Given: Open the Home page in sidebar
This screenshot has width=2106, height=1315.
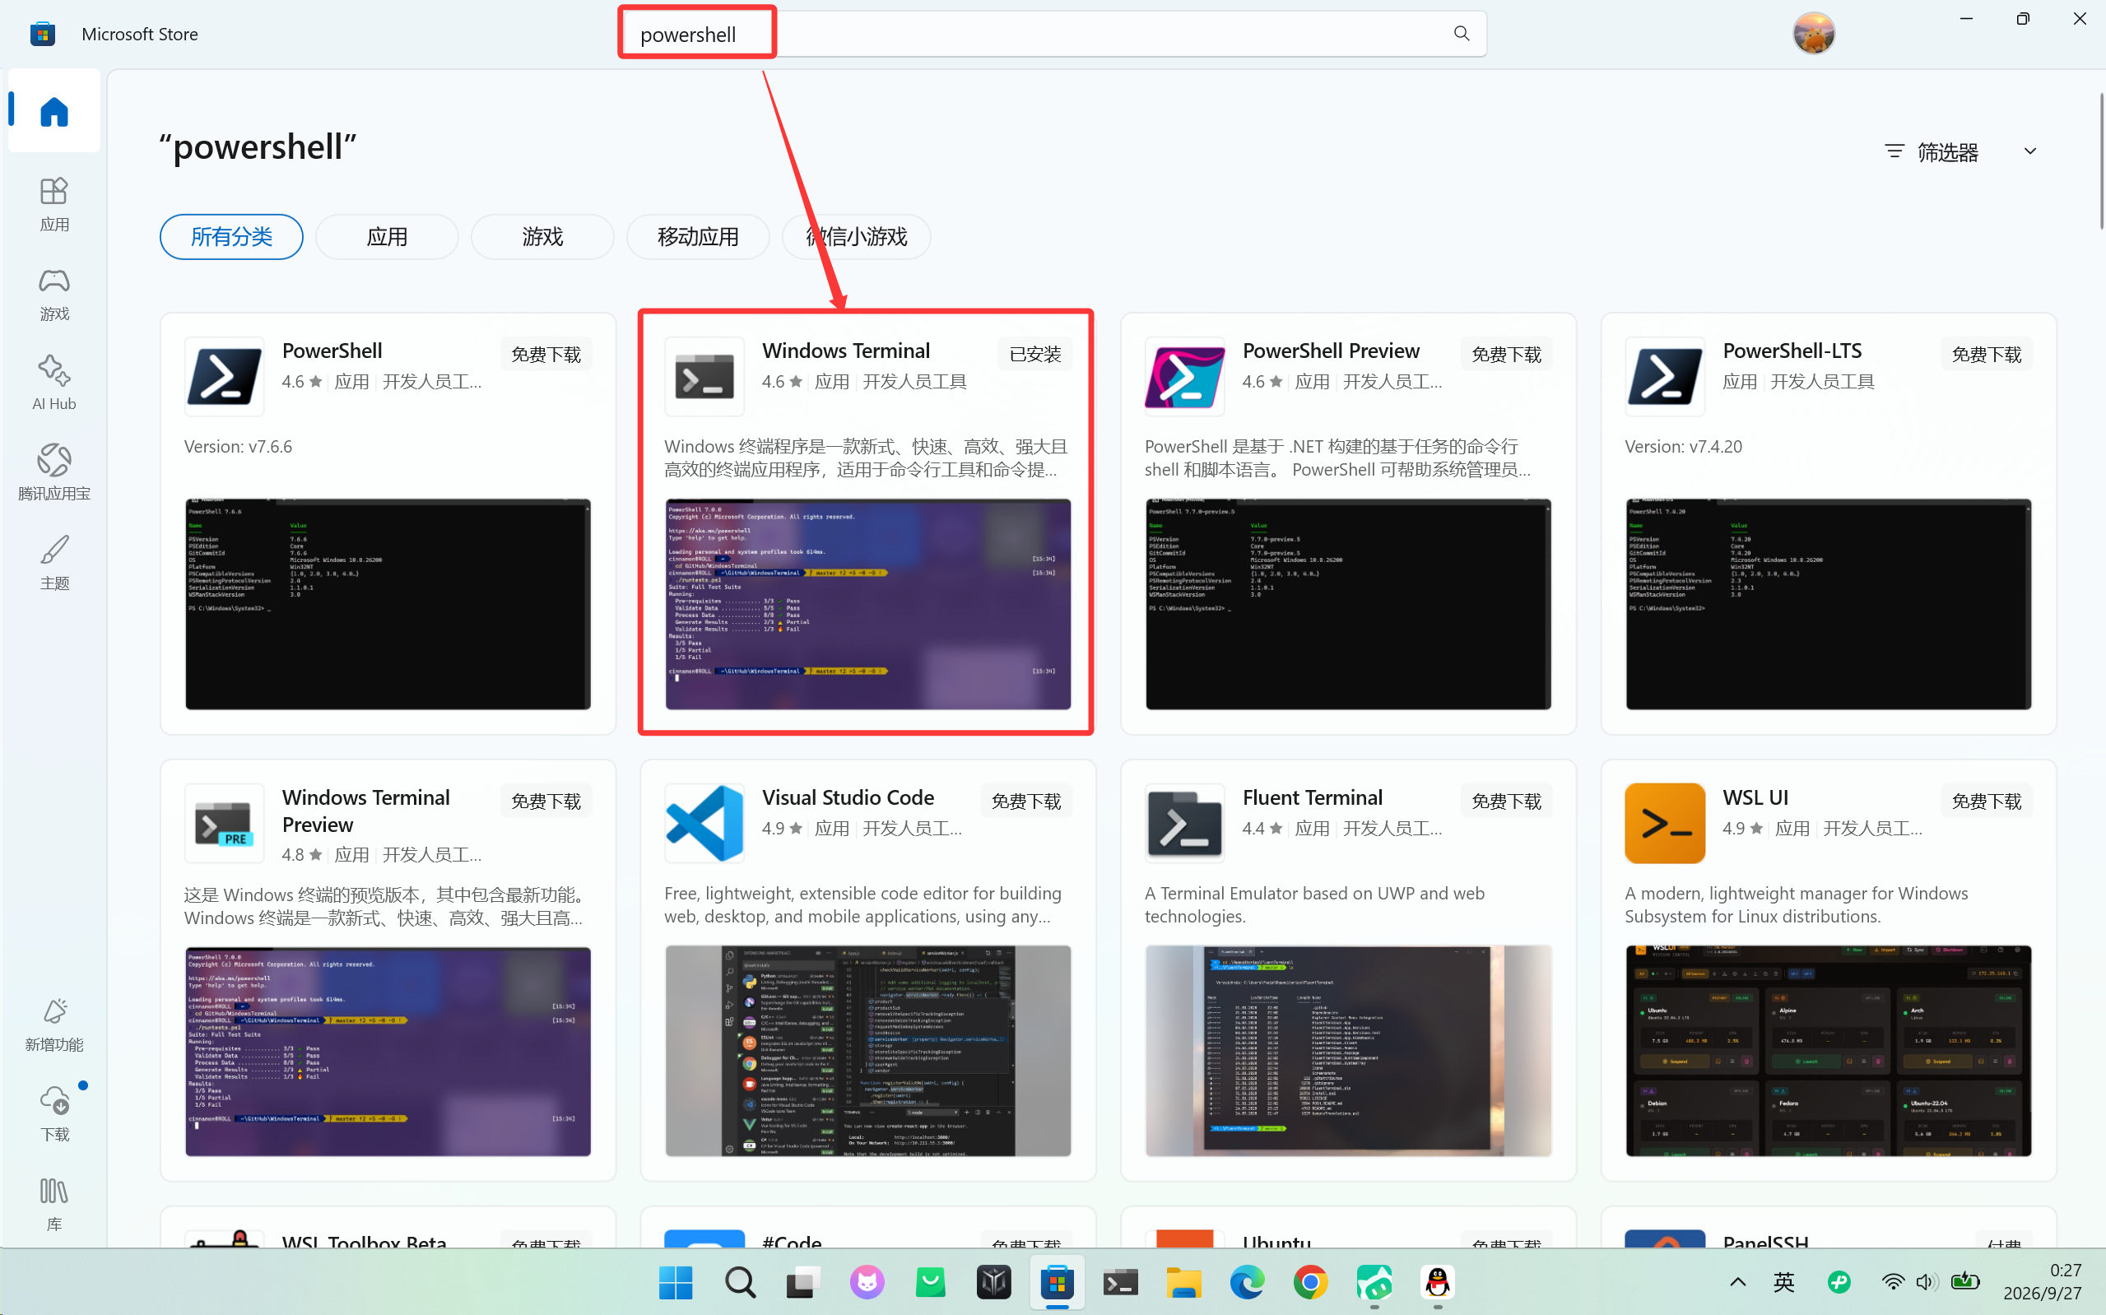Looking at the screenshot, I should coord(54,111).
